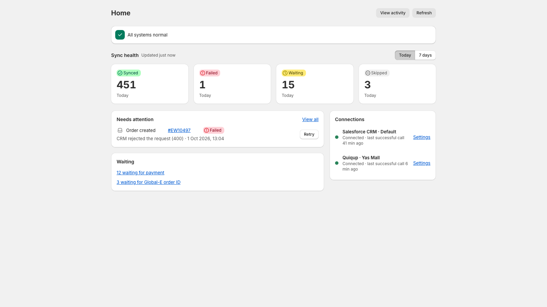Click the inbox icon beside Order created

(x=120, y=130)
